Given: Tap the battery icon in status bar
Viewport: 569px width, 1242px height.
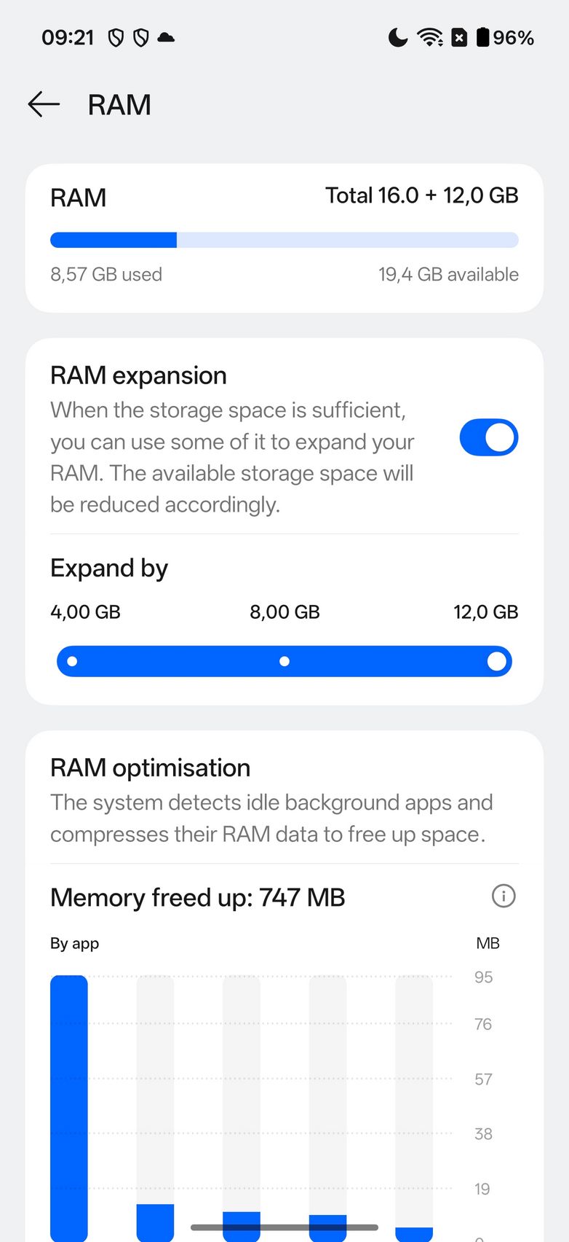Looking at the screenshot, I should pos(482,37).
